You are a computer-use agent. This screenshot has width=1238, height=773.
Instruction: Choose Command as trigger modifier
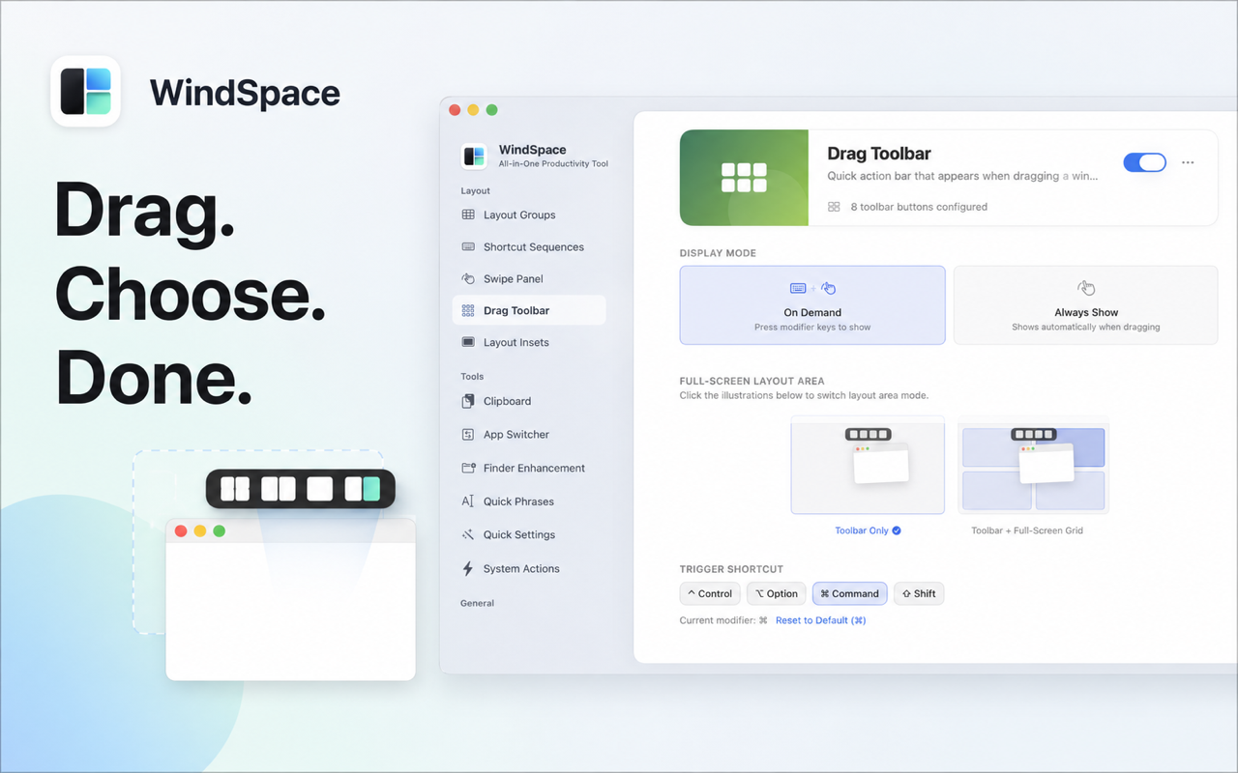[850, 593]
